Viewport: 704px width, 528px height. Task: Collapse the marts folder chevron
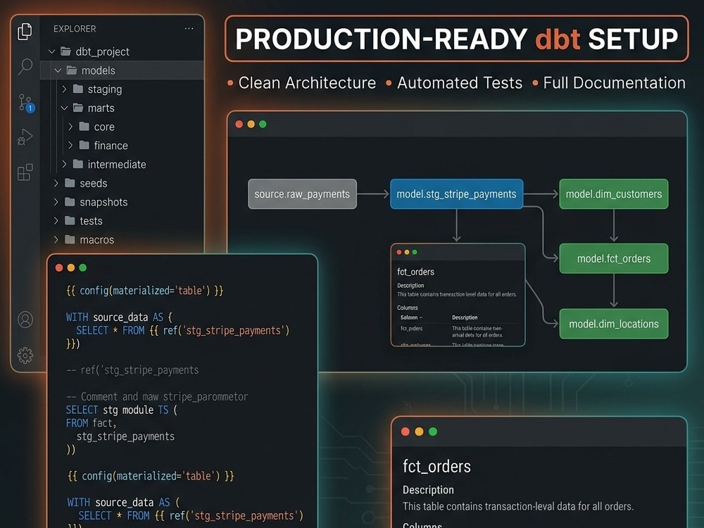(64, 108)
